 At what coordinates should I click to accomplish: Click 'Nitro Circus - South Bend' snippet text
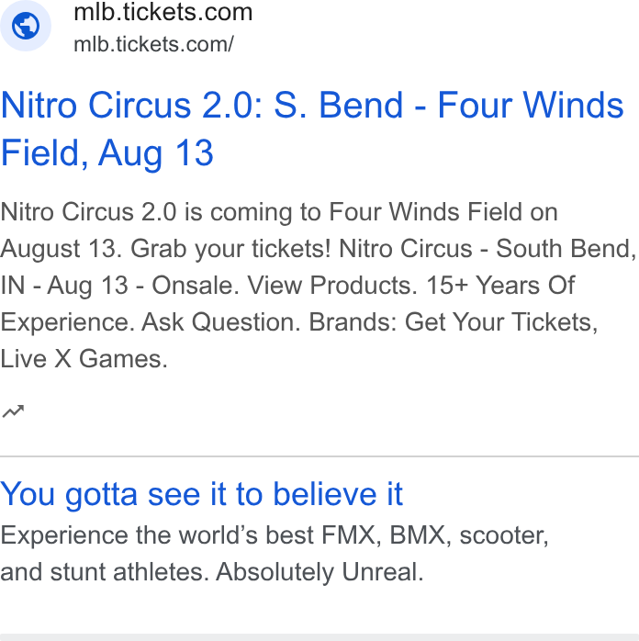(x=488, y=249)
